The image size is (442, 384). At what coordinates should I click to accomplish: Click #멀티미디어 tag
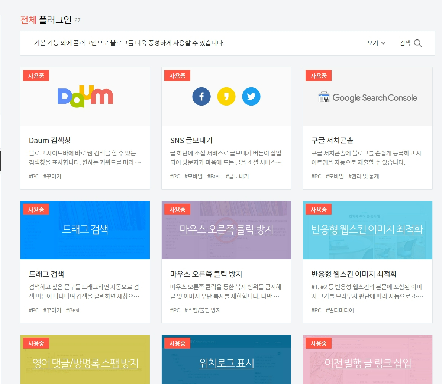tap(340, 310)
